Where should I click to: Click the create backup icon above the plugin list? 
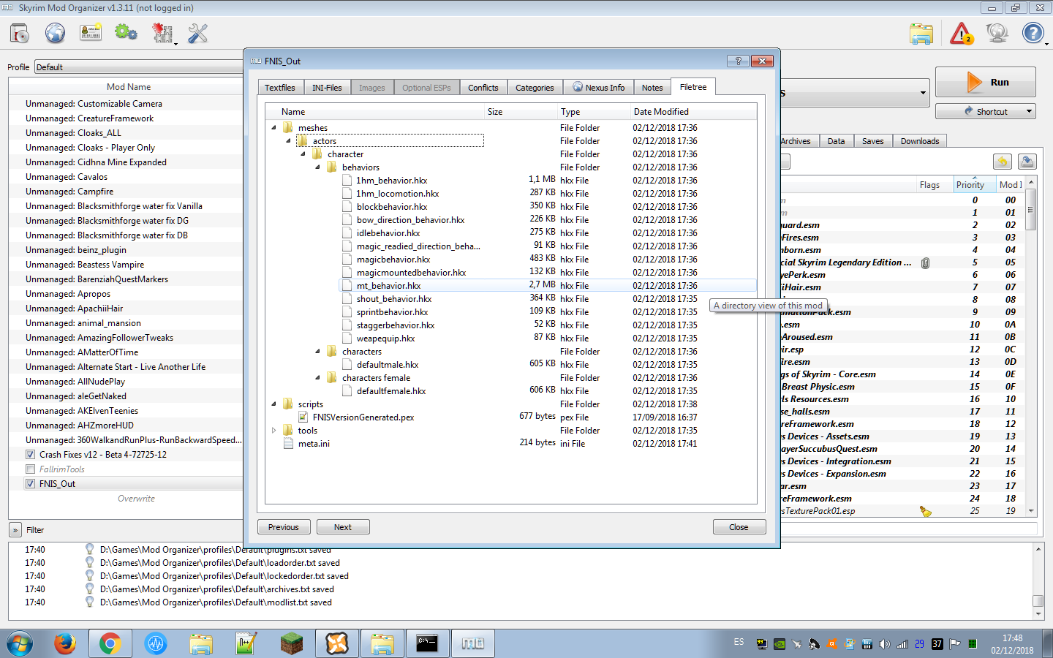[x=1027, y=162]
